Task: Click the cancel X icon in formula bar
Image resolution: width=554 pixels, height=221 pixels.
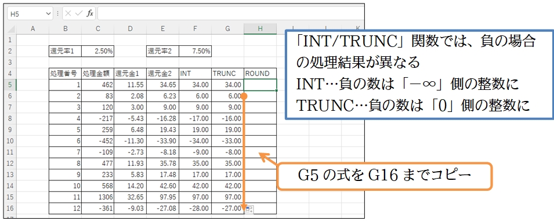Action: 68,14
